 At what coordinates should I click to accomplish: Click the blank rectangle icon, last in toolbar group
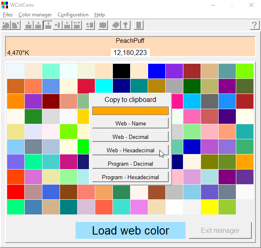(x=138, y=25)
